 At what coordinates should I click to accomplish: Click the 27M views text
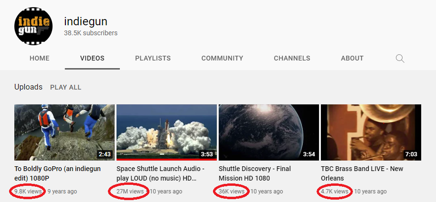click(130, 192)
